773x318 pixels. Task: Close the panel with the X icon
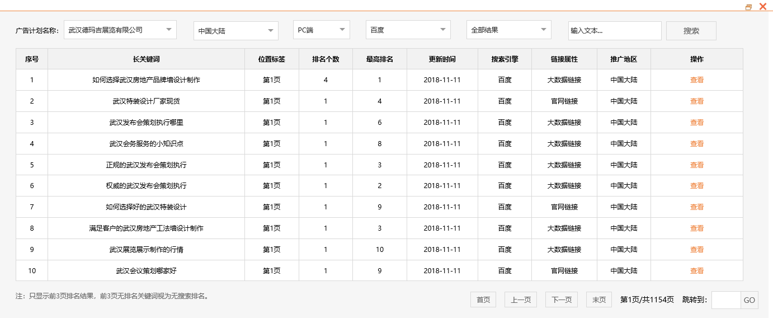pyautogui.click(x=763, y=7)
